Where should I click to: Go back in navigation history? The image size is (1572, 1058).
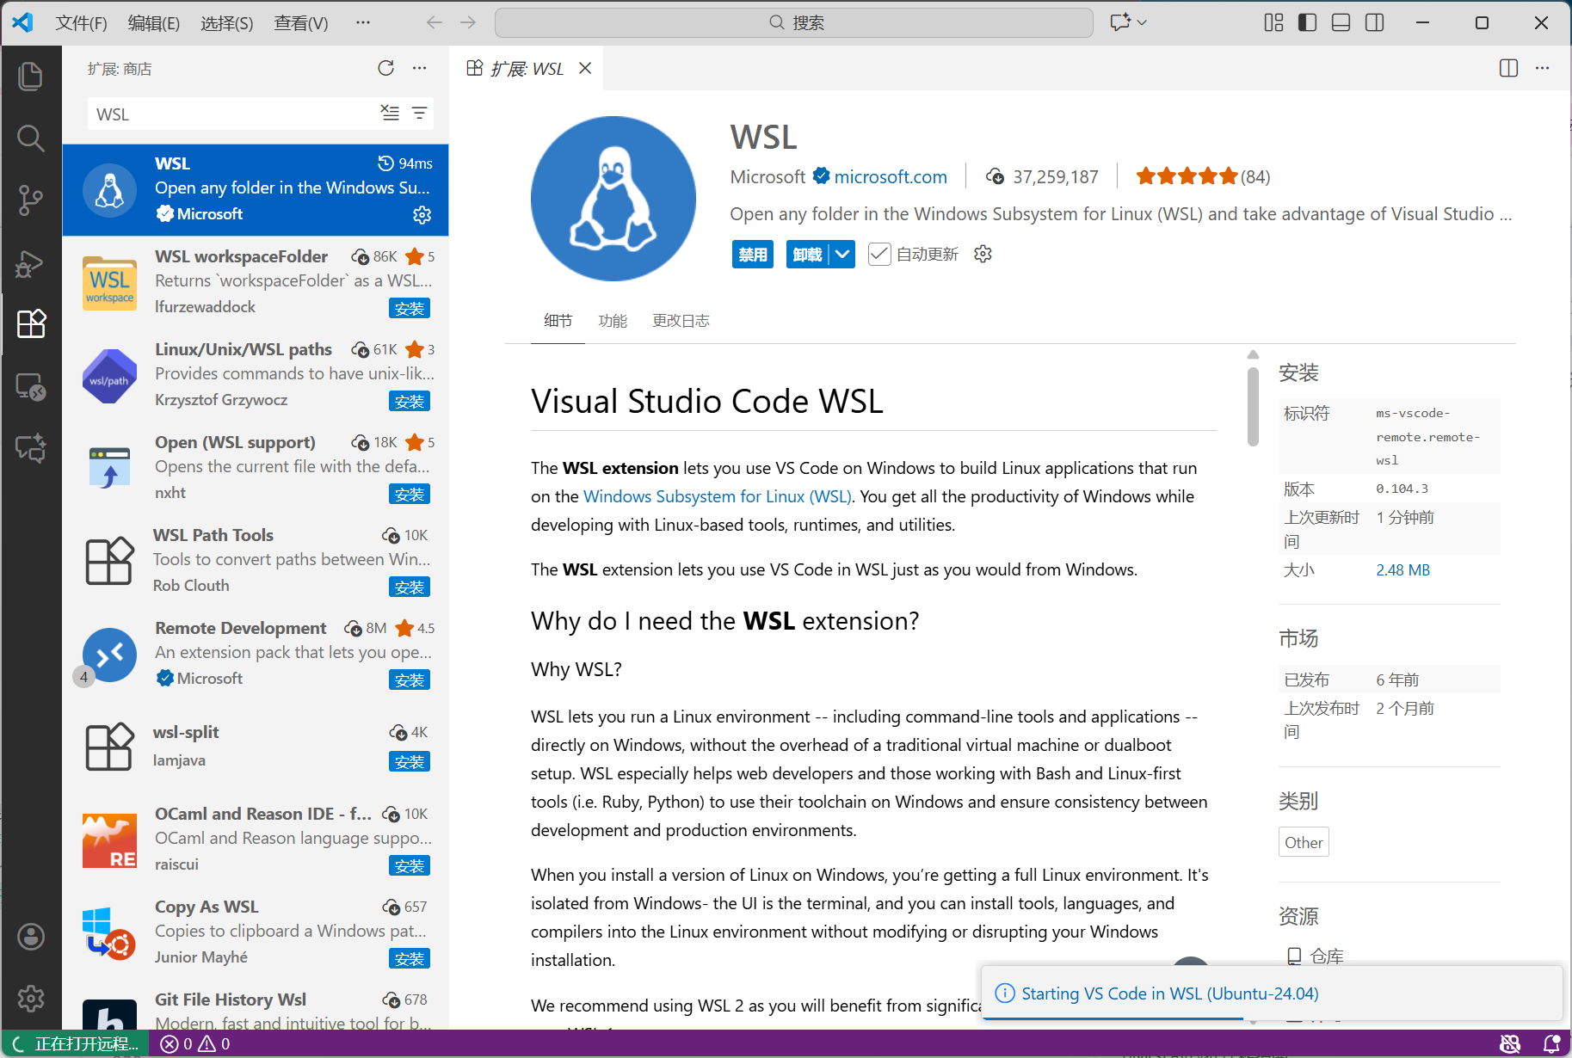[x=435, y=22]
